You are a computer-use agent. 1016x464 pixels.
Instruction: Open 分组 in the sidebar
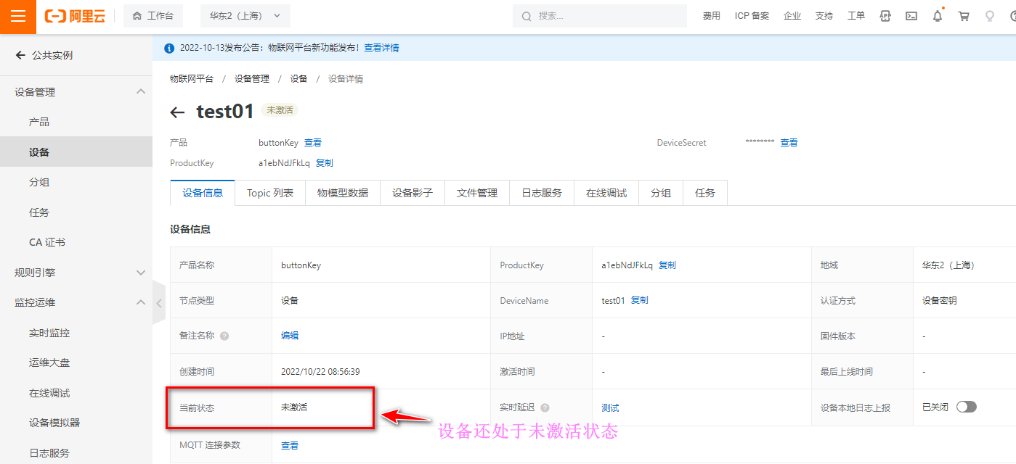(x=39, y=182)
